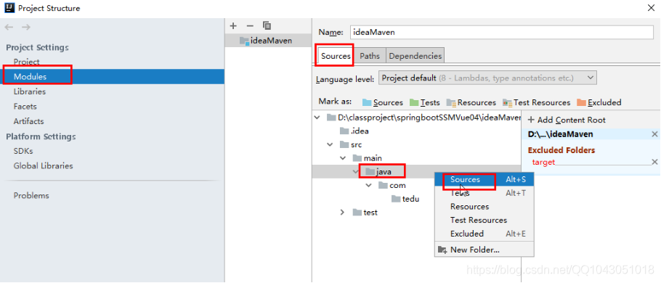Select the main folder row
Screen dimensions: 661x283
click(x=368, y=158)
